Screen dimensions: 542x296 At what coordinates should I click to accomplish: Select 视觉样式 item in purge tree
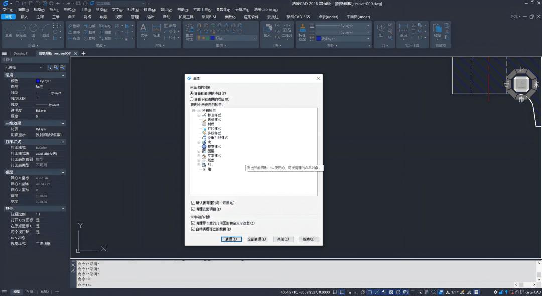214,147
